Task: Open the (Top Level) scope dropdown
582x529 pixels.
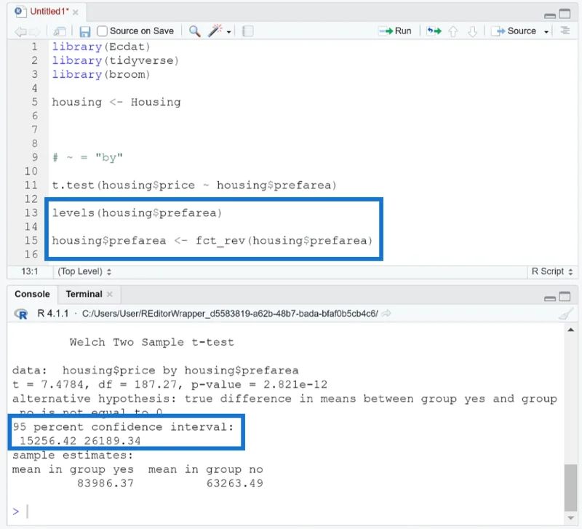Action: coord(84,271)
